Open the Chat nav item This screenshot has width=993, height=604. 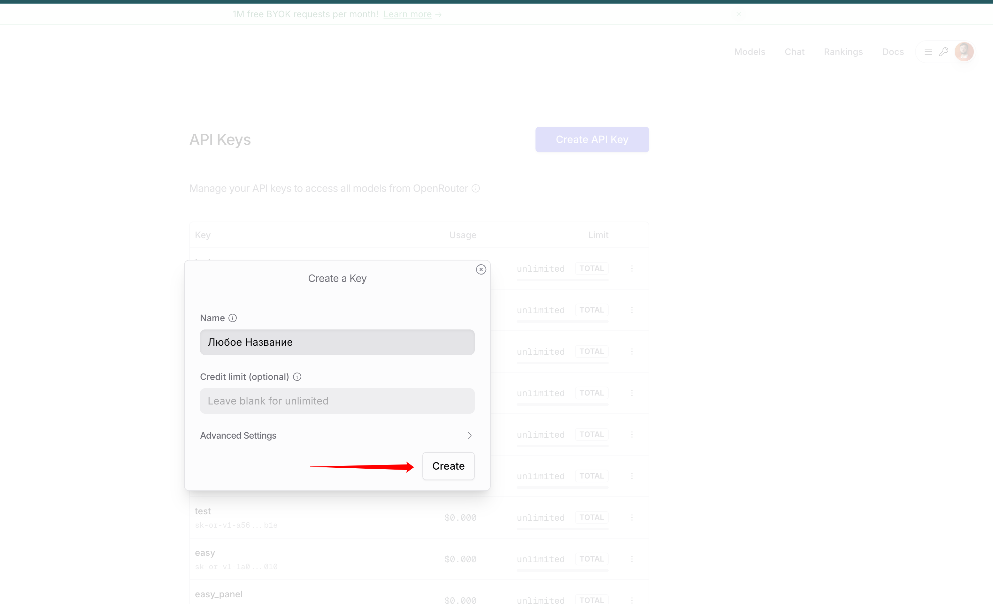pyautogui.click(x=794, y=52)
